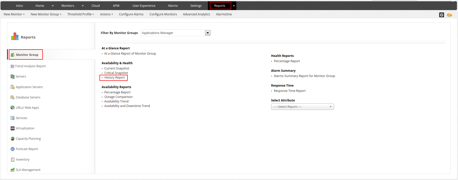Click the dark square icon at top right

(x=442, y=15)
